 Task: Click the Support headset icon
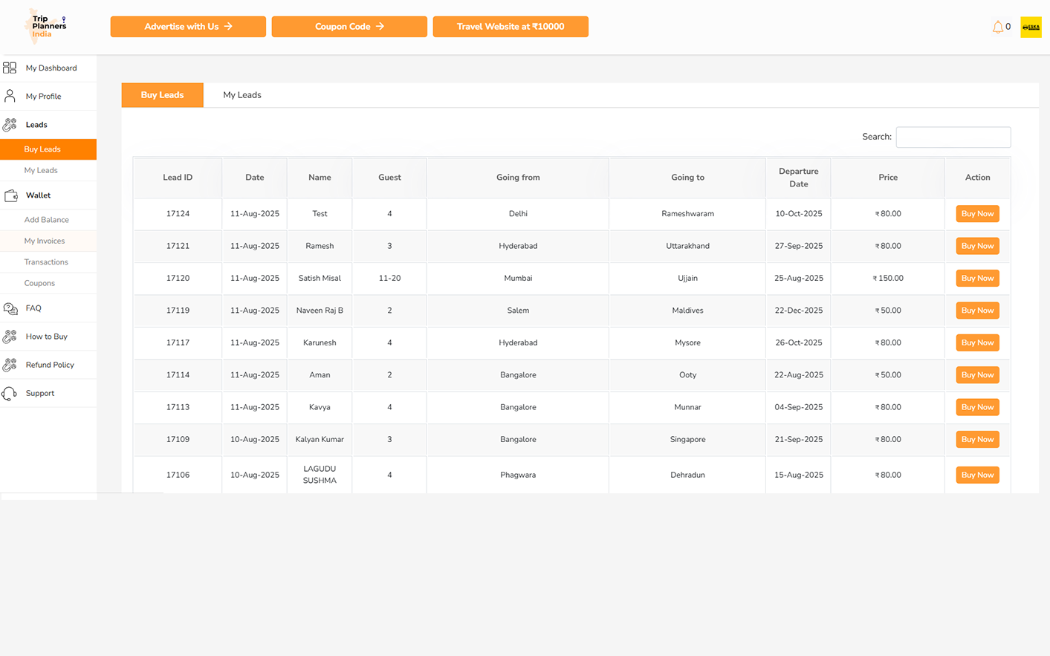(x=10, y=394)
